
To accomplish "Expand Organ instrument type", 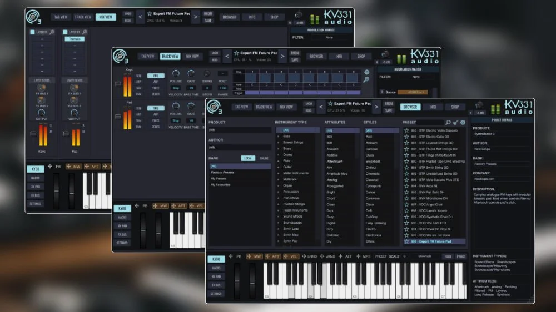I will 279,185.
